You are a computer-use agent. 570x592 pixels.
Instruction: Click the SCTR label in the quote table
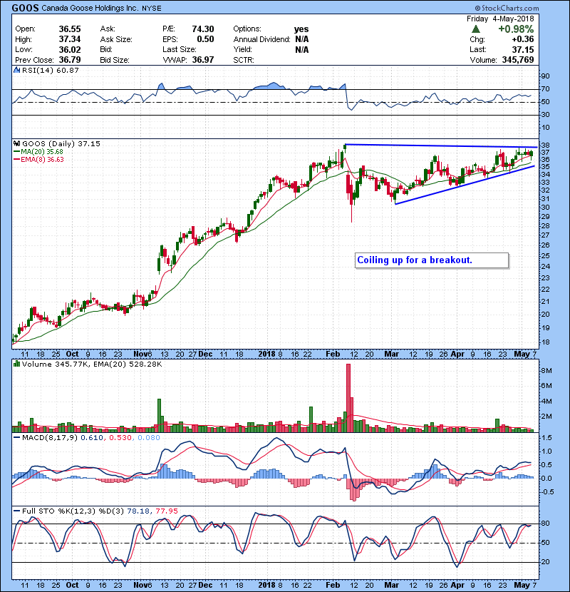tap(244, 60)
